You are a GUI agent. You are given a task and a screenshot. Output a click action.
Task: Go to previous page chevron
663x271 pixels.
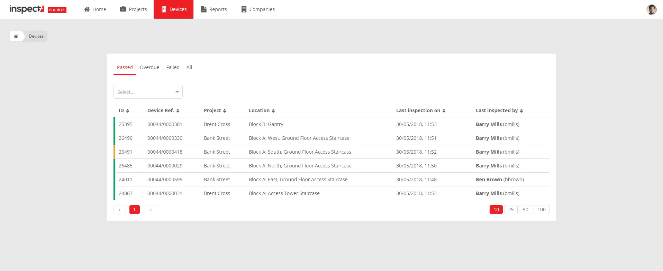pos(120,210)
